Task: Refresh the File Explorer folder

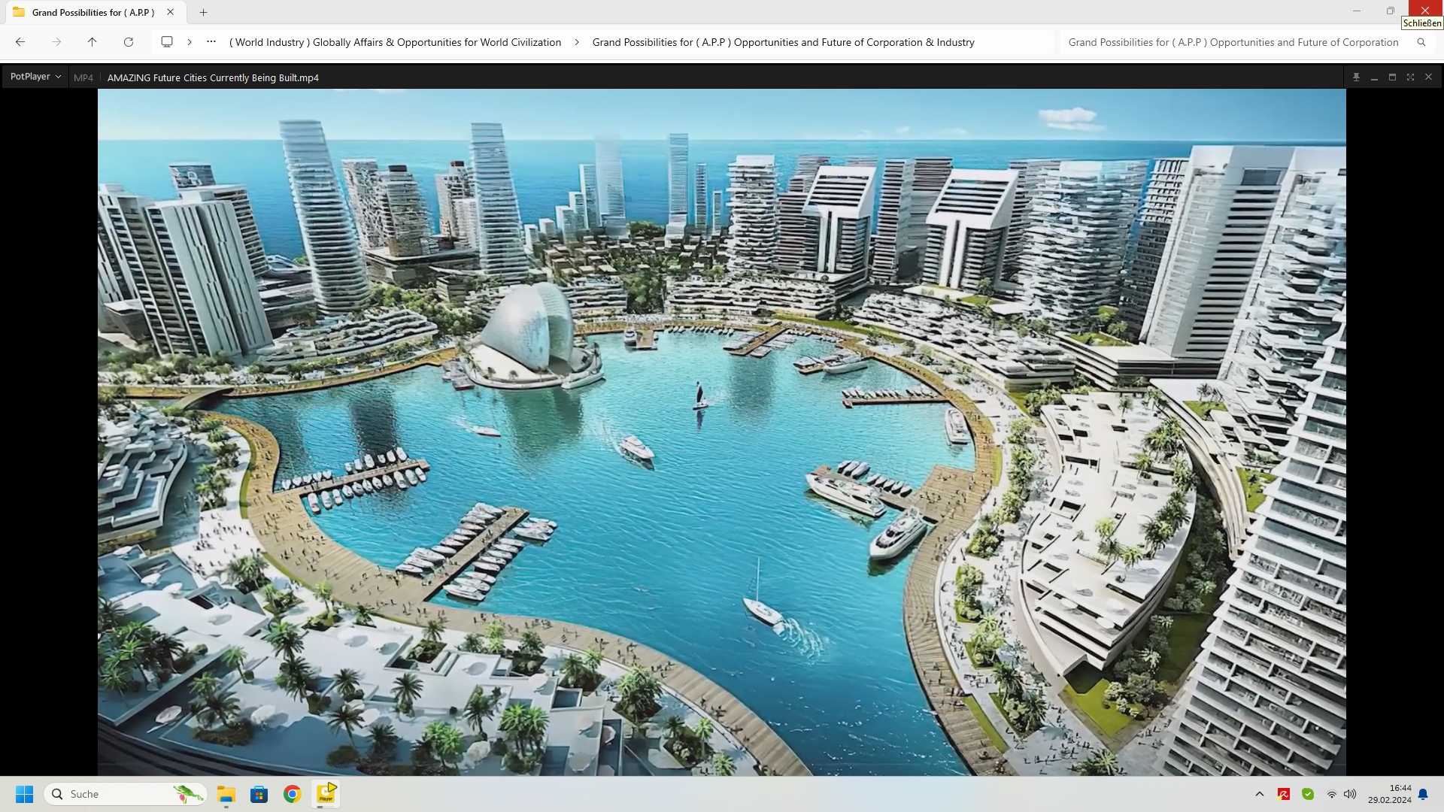Action: [129, 42]
